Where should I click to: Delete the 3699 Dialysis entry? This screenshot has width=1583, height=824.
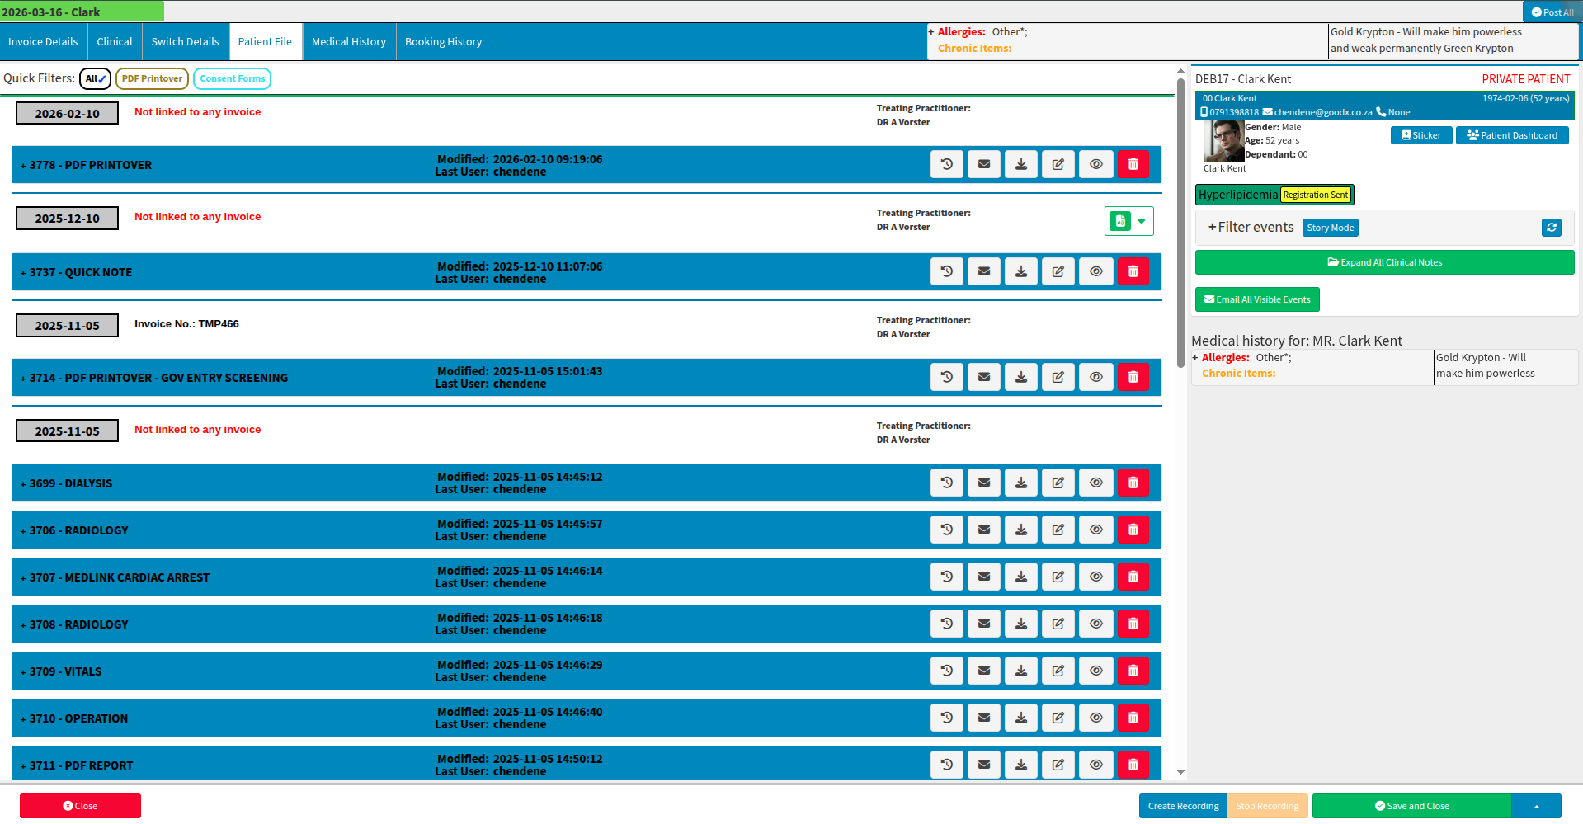click(x=1133, y=483)
